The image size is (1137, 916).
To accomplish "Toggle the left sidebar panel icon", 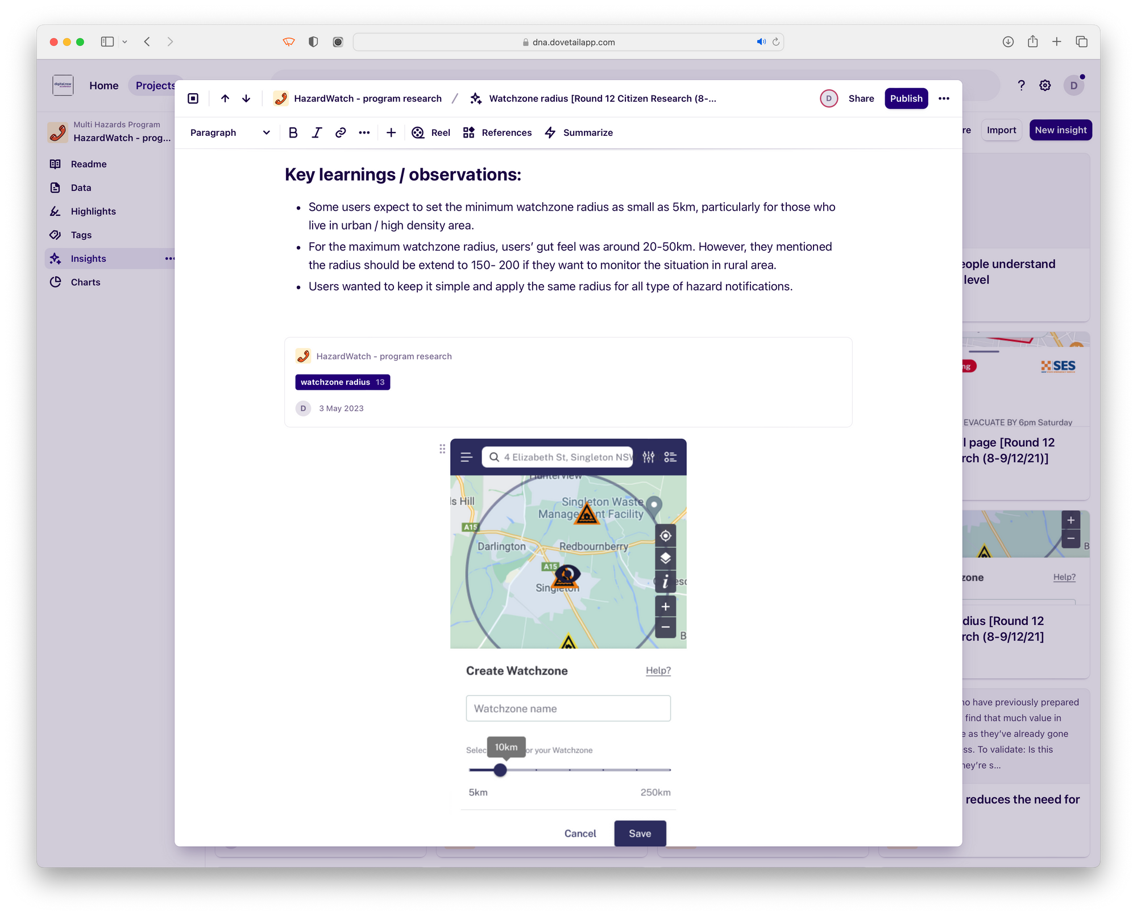I will tap(193, 98).
